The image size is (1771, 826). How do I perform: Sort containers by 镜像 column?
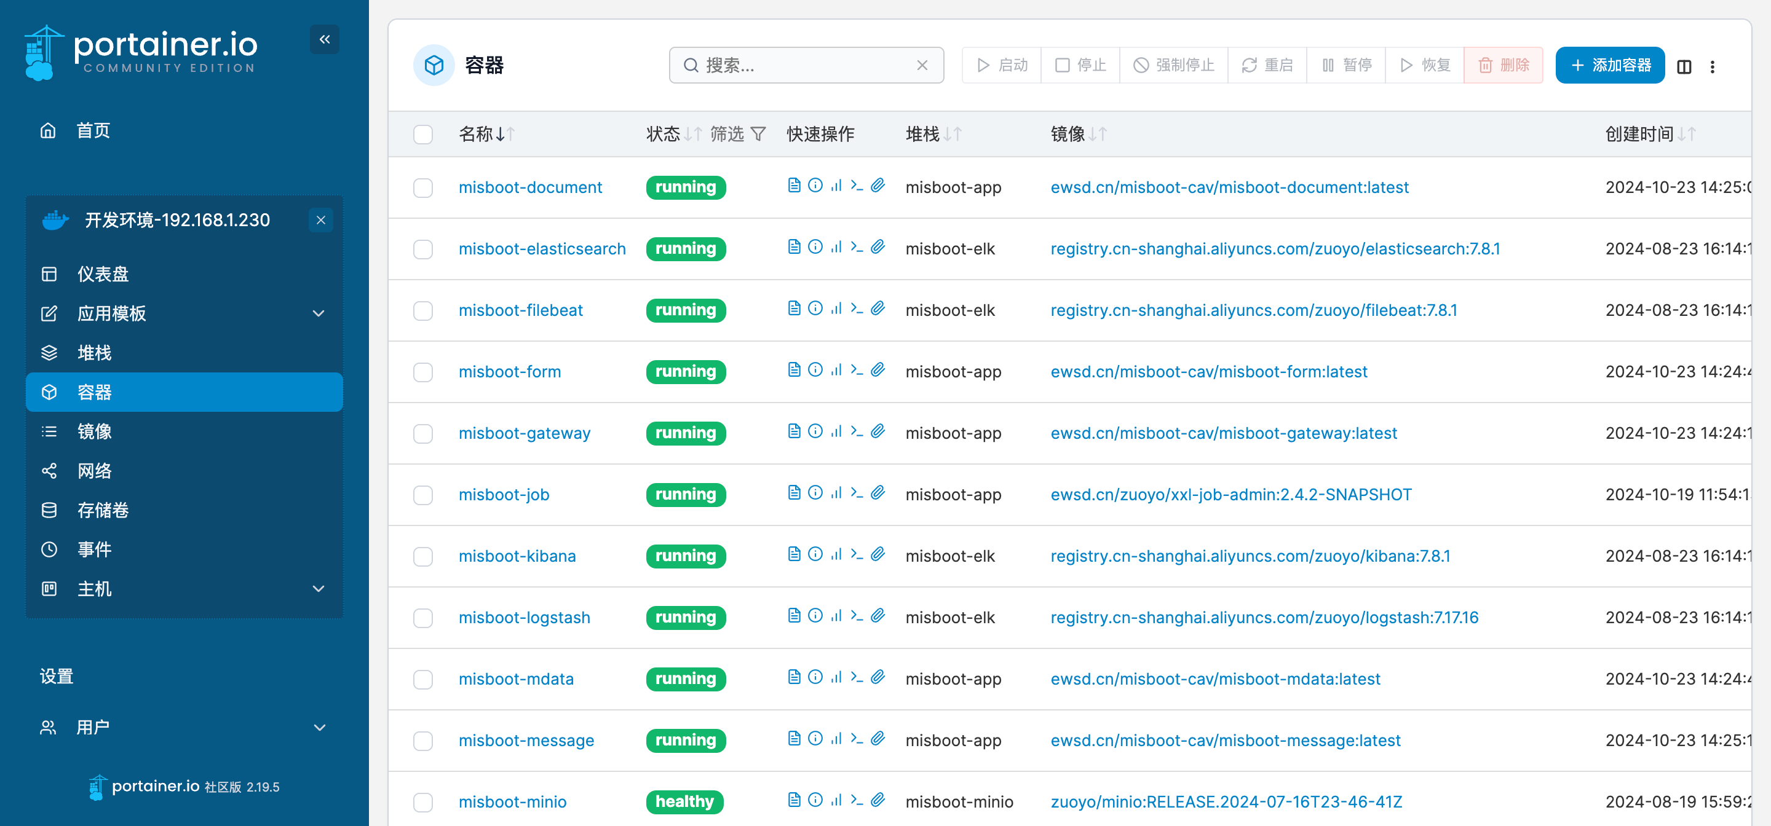[1079, 134]
